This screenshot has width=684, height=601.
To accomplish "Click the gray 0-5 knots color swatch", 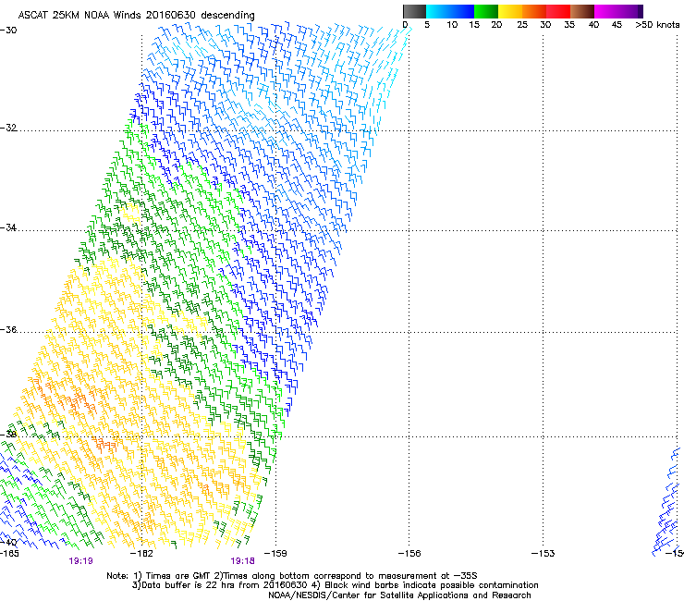I will [x=414, y=11].
